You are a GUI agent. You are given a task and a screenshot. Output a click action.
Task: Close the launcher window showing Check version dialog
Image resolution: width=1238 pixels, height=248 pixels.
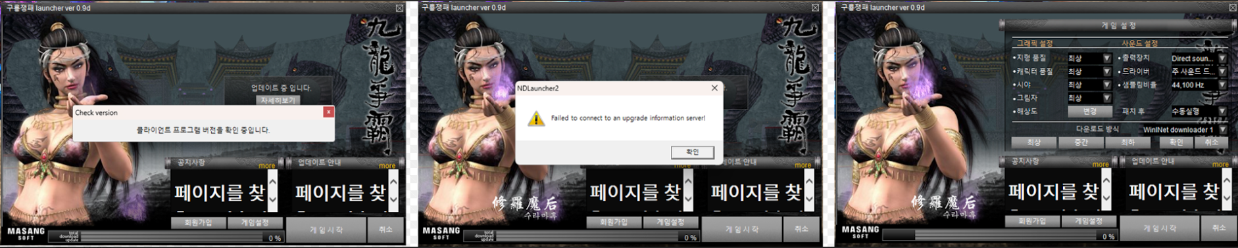[399, 8]
